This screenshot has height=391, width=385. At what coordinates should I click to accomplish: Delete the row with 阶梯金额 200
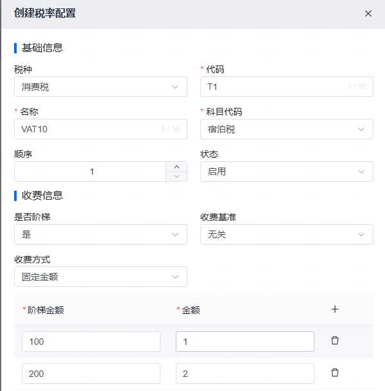(334, 372)
